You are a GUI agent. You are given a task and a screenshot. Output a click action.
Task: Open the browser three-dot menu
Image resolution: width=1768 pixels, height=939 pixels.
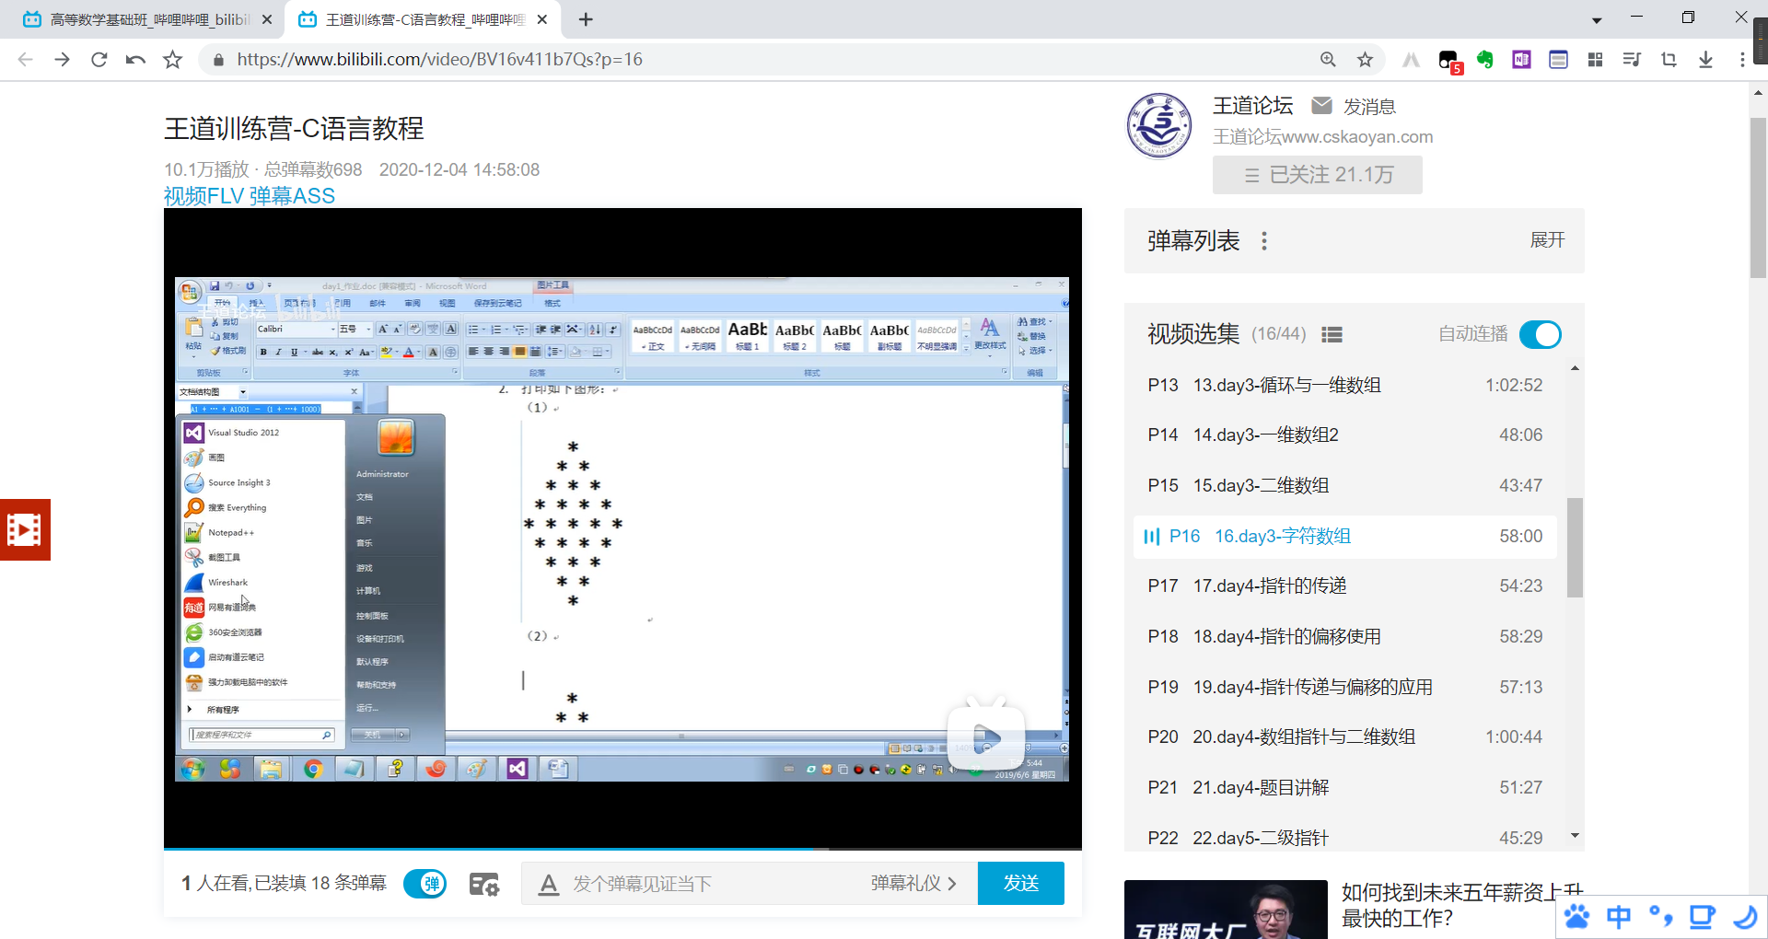[1741, 60]
